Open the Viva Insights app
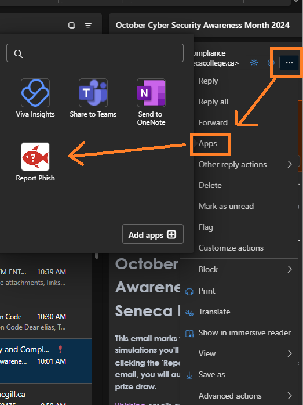Screen dimensions: 303x405 coord(35,99)
